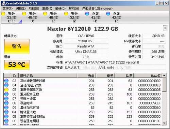
Task: Click the ID column header
Action: [x=14, y=76]
